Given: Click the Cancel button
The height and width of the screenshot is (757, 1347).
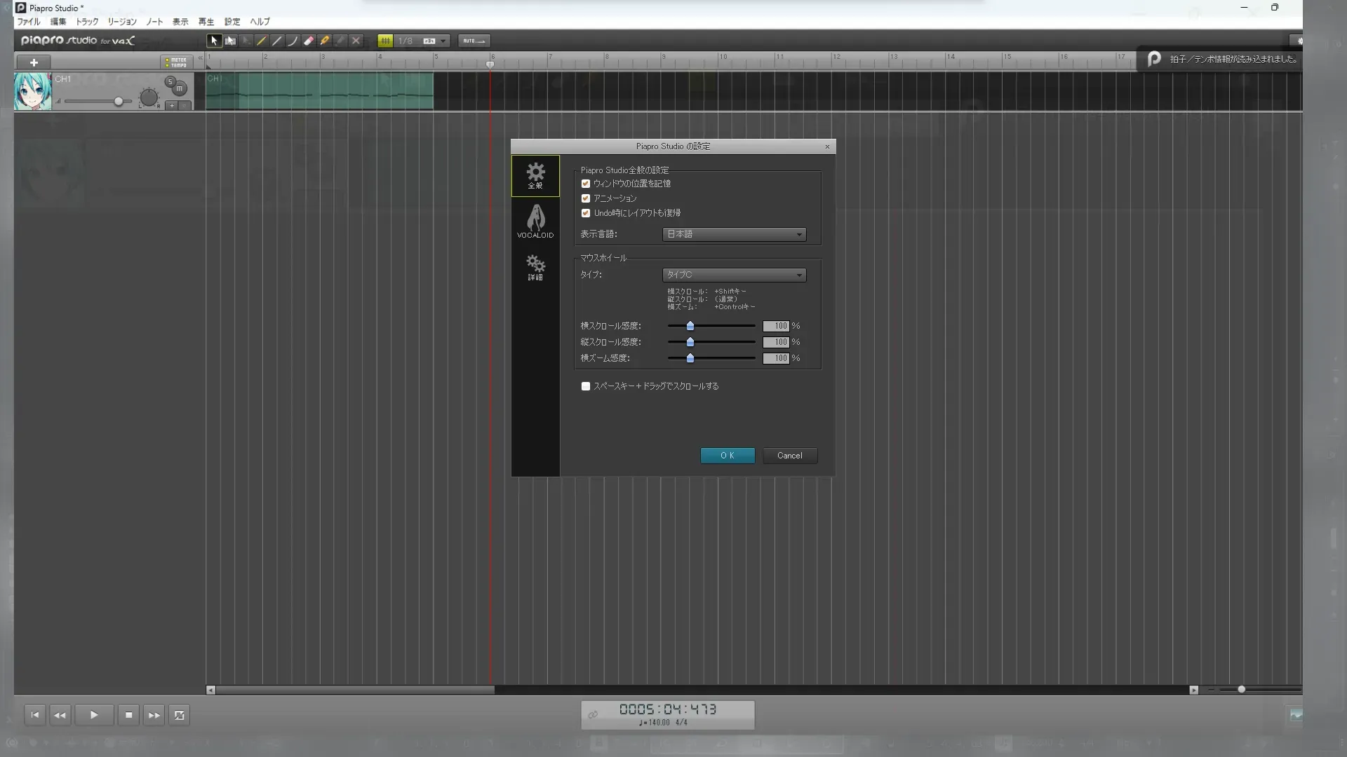Looking at the screenshot, I should [x=789, y=456].
